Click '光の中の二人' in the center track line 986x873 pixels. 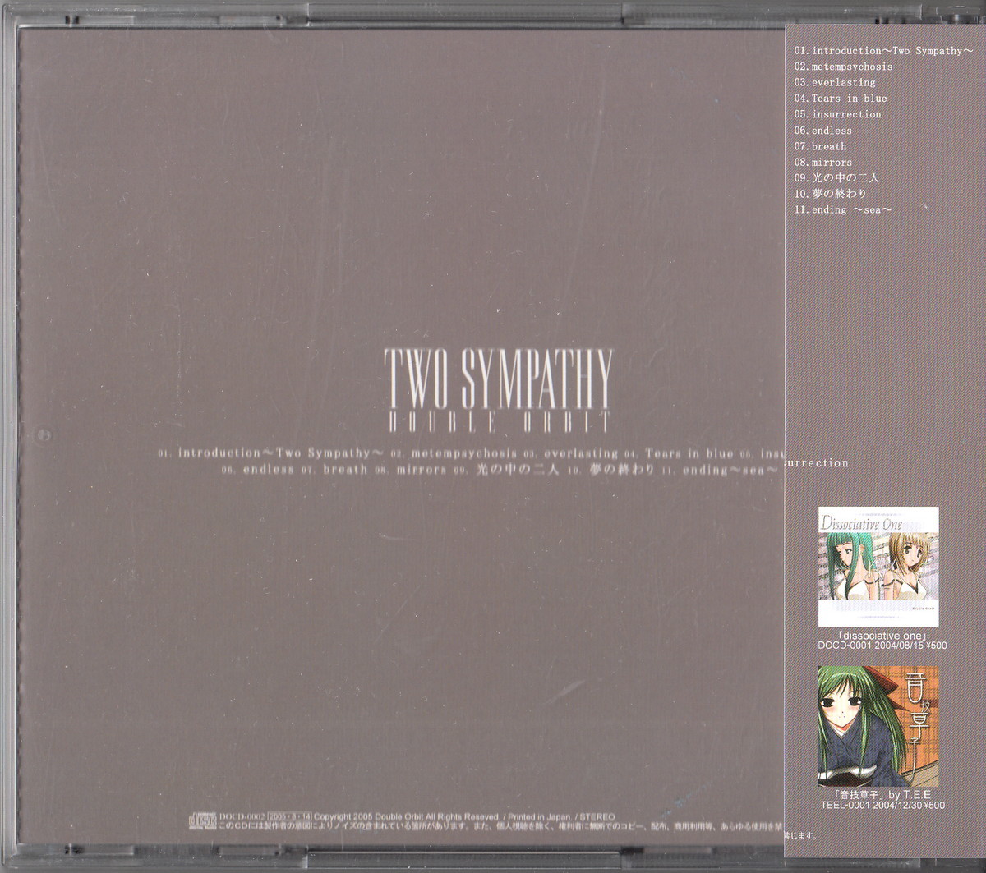tap(518, 471)
